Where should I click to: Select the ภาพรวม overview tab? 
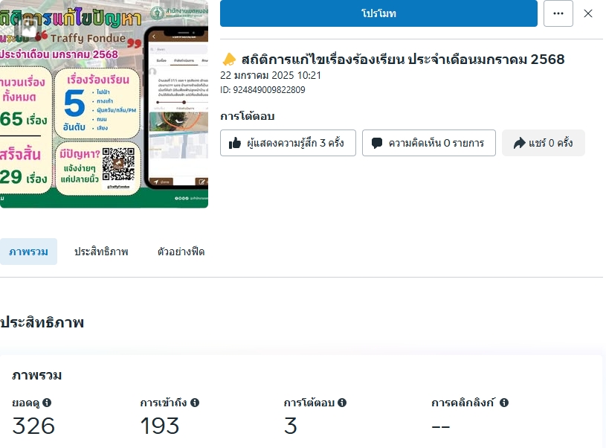point(28,252)
